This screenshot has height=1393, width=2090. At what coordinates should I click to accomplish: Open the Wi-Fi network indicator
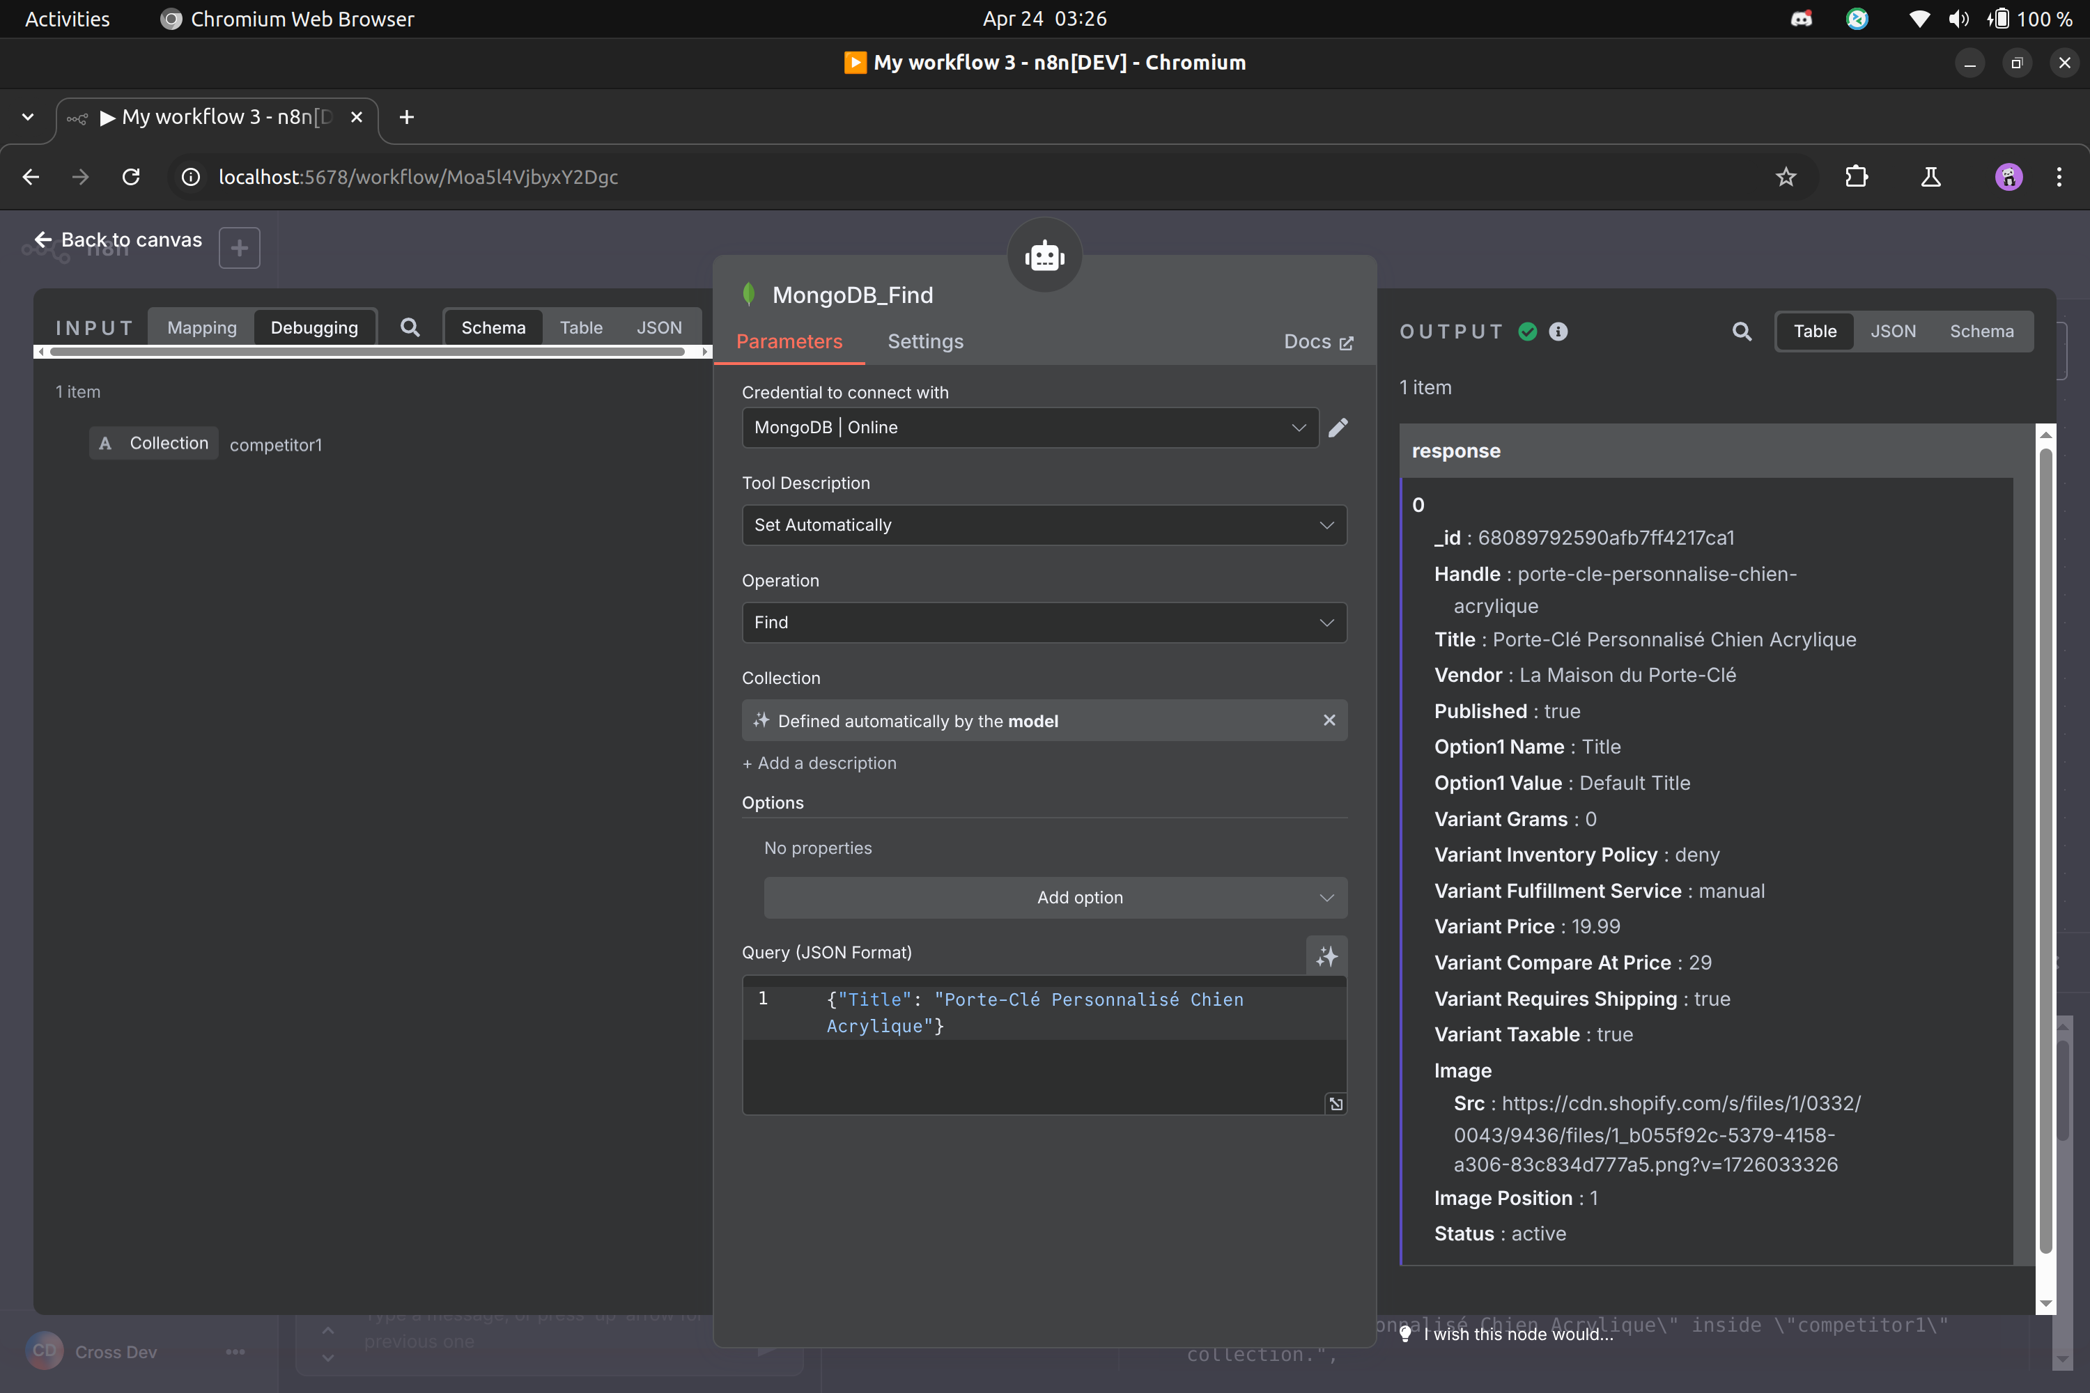1919,19
